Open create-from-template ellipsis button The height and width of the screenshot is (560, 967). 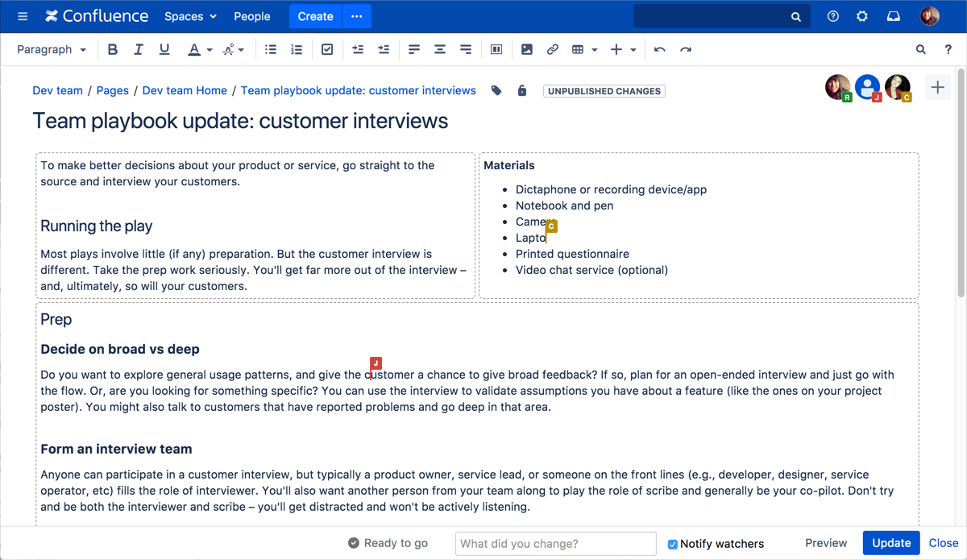pyautogui.click(x=357, y=16)
